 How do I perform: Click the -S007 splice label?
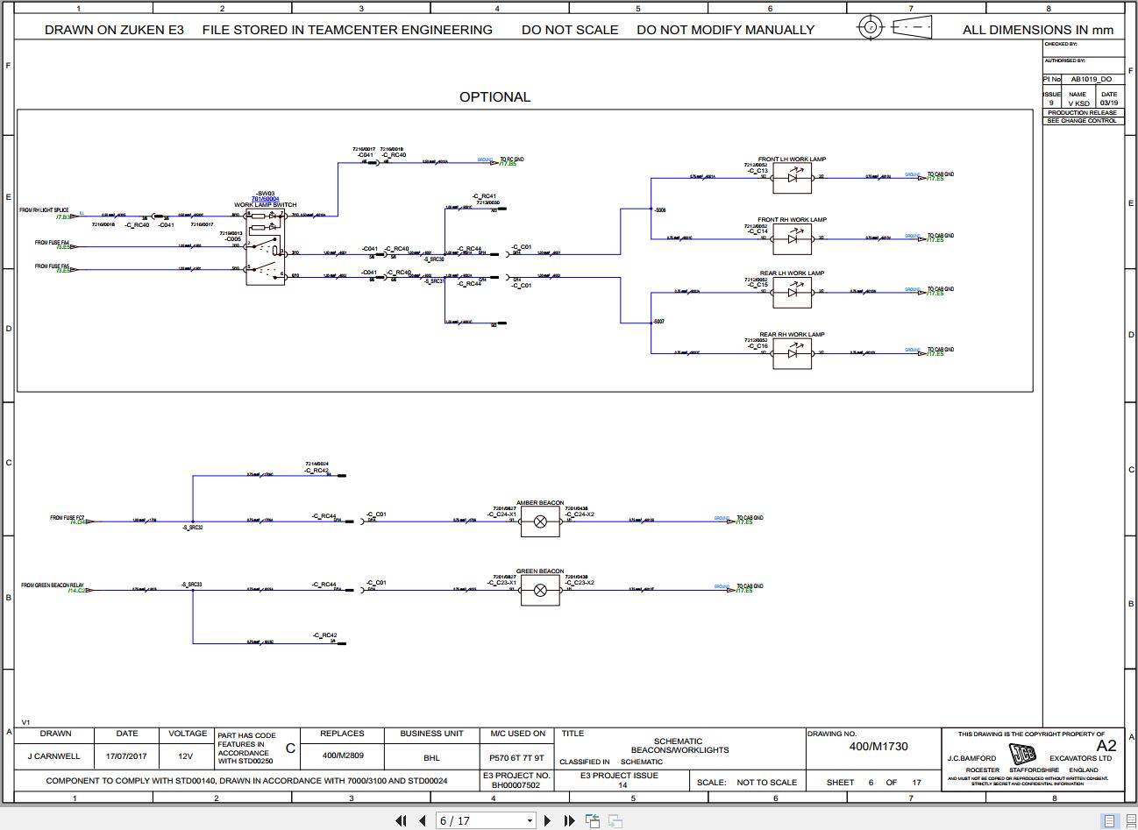658,322
